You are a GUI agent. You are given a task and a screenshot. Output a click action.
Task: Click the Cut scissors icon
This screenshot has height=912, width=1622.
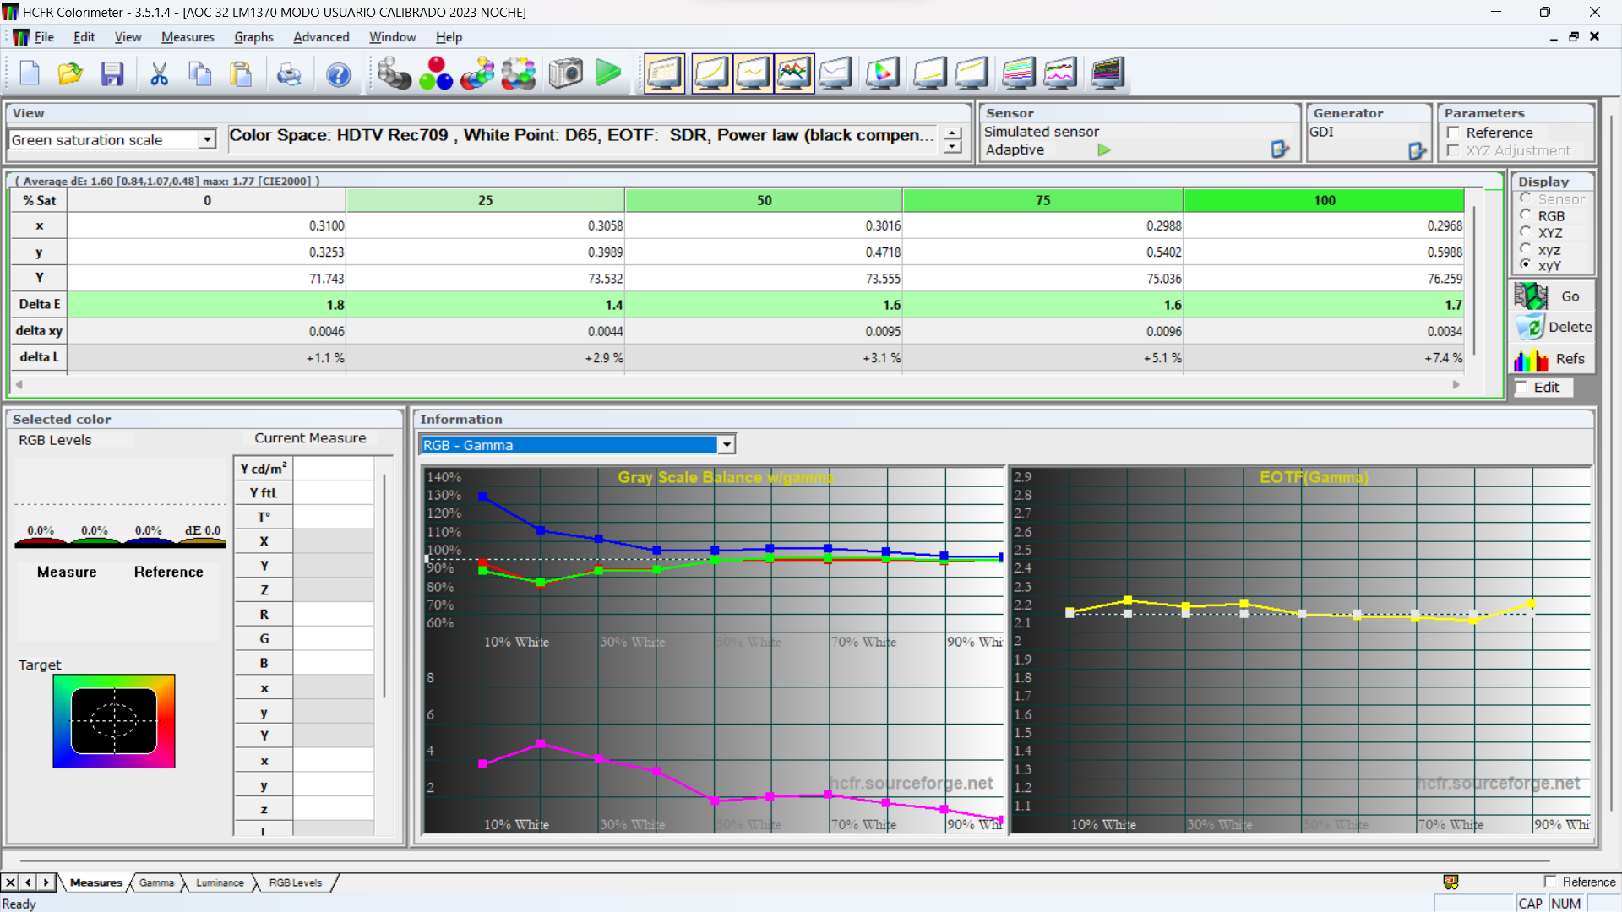click(x=159, y=73)
